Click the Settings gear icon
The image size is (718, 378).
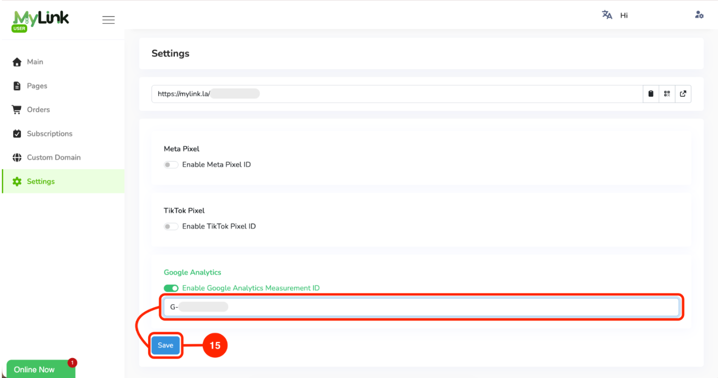click(17, 181)
